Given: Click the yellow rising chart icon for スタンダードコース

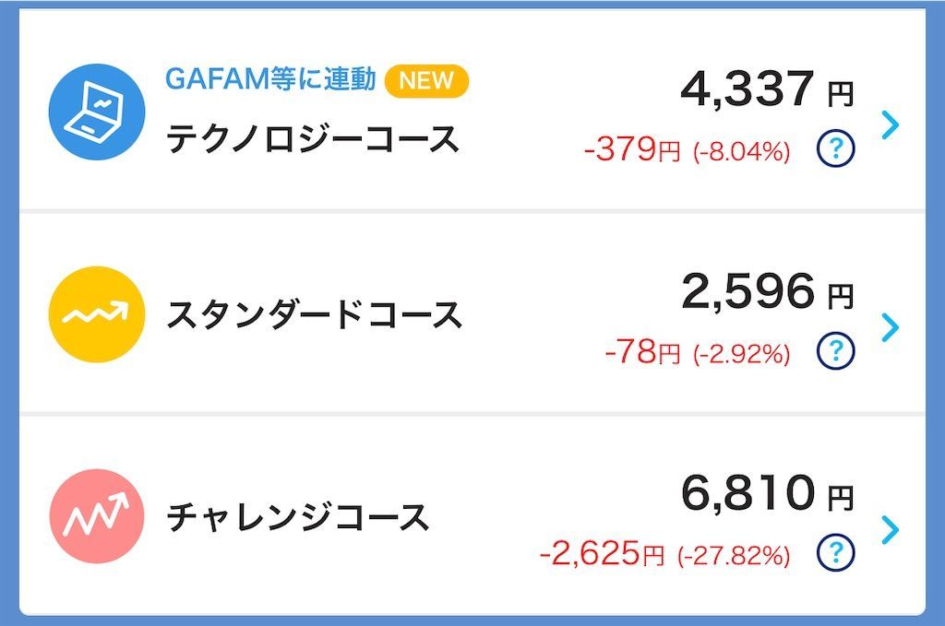Looking at the screenshot, I should pyautogui.click(x=96, y=313).
